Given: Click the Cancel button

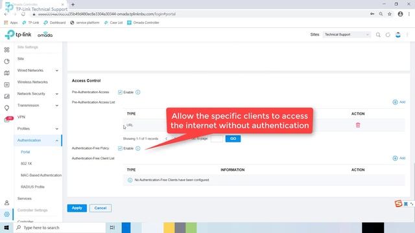Looking at the screenshot, I should point(101,208).
